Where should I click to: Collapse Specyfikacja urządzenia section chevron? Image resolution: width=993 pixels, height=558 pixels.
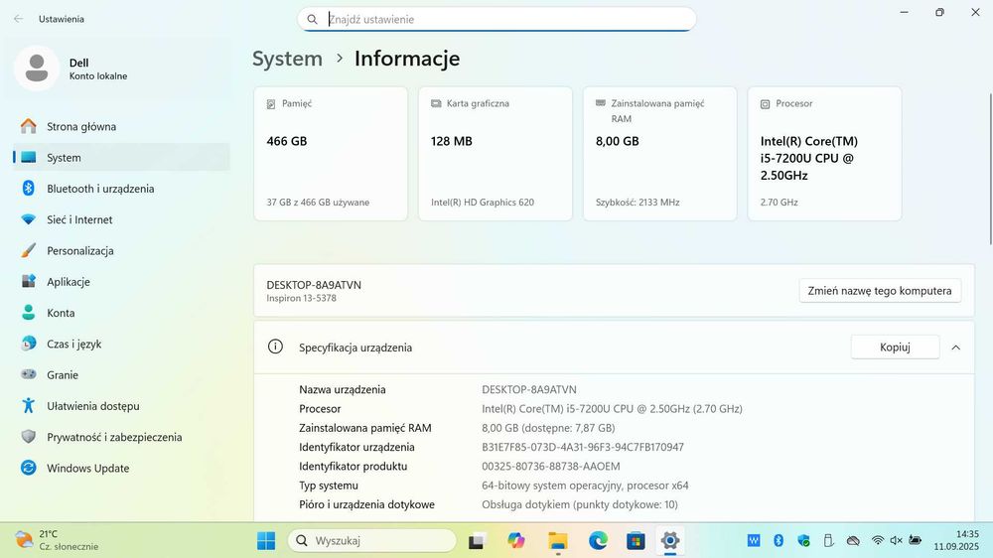(x=955, y=348)
